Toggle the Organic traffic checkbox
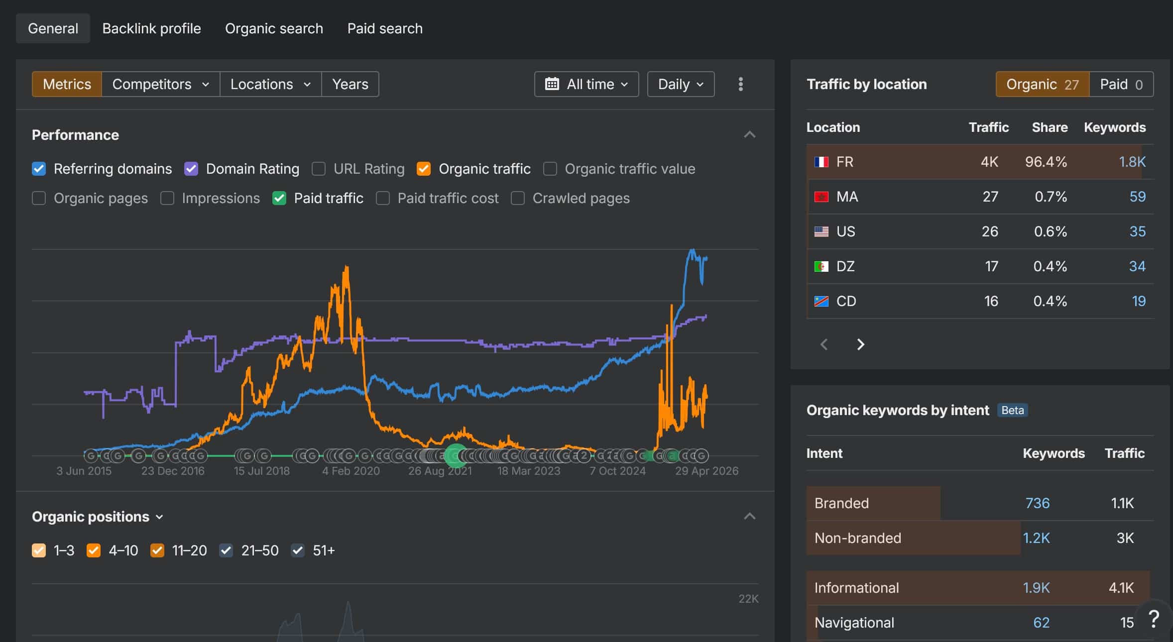 (x=424, y=169)
